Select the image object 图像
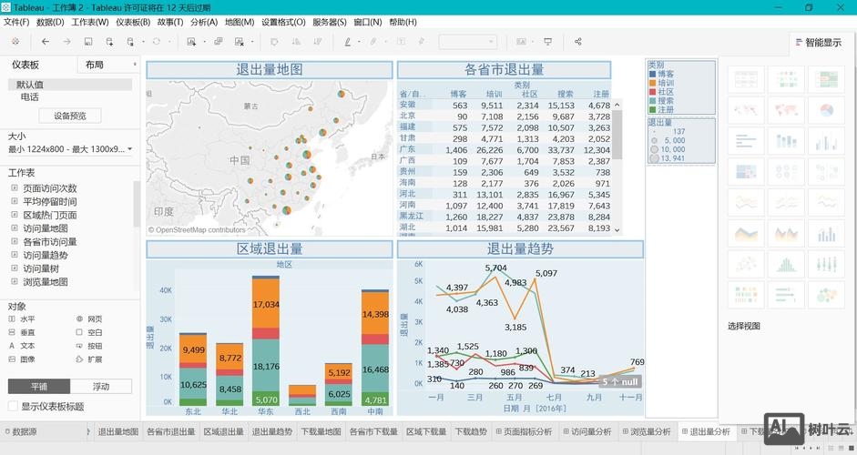This screenshot has width=857, height=455. click(x=23, y=359)
